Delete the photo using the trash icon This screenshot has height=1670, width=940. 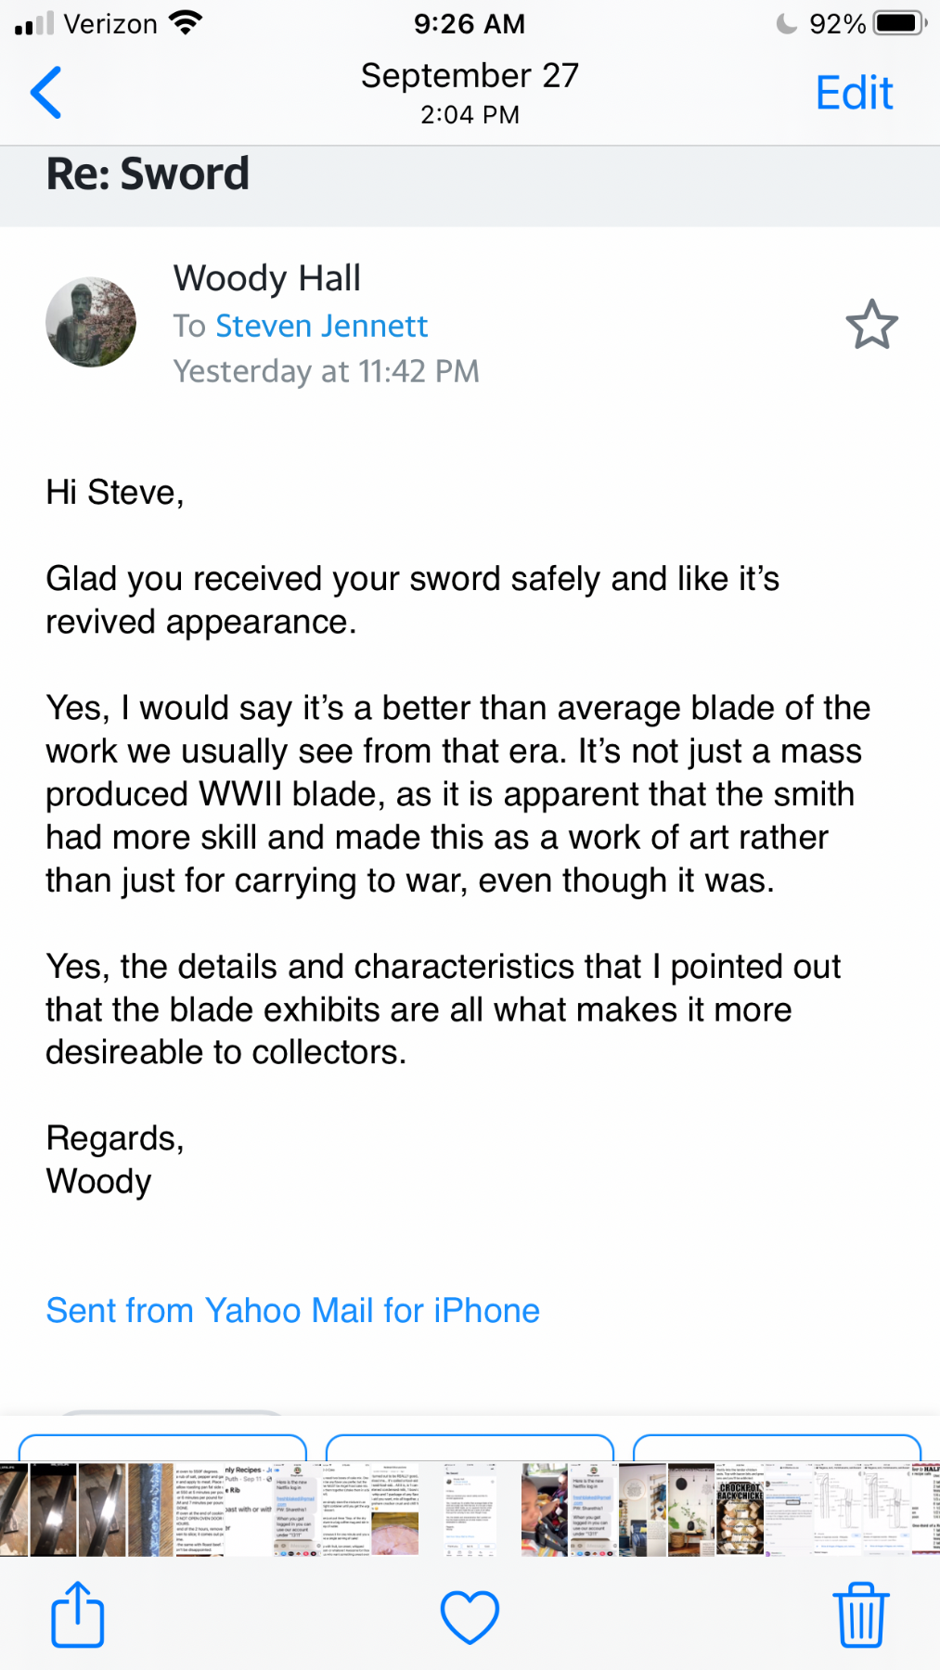[x=861, y=1615]
